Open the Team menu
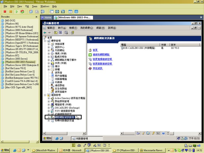Viewport: 204px width, 153px height. (x=35, y=6)
